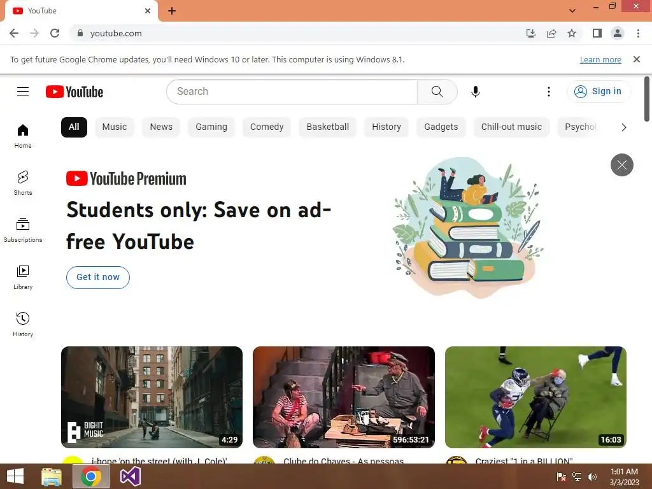Viewport: 652px width, 489px height.
Task: Open Chrome profile avatar menu
Action: (x=618, y=33)
